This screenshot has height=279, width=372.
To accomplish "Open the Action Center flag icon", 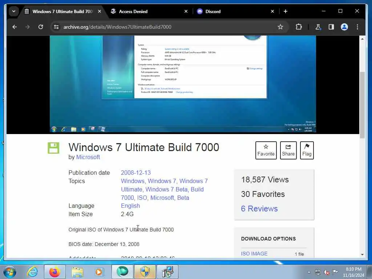I will (x=335, y=272).
